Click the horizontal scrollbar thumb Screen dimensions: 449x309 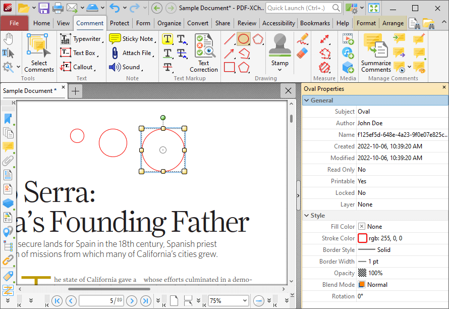pos(109,289)
